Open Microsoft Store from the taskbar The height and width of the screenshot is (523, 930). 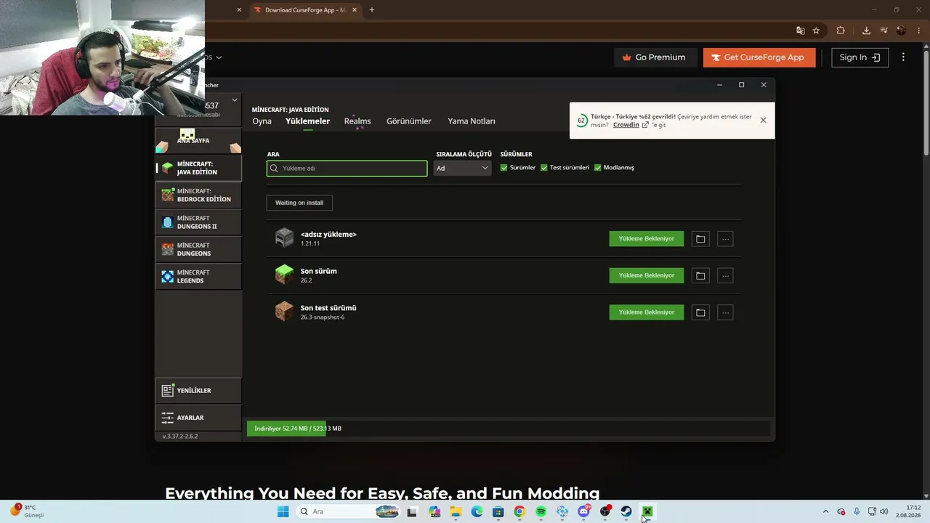click(498, 511)
